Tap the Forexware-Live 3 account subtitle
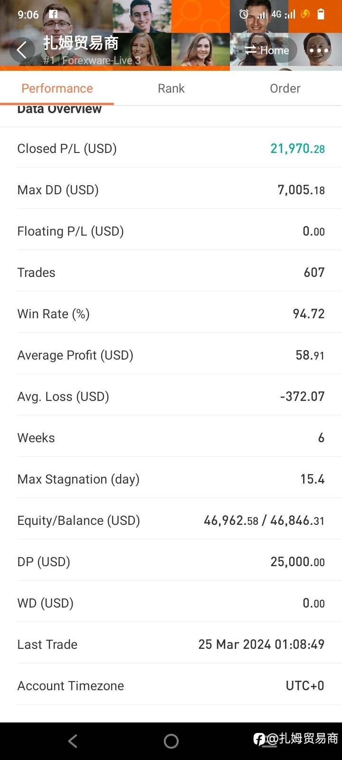The width and height of the screenshot is (342, 760). [x=101, y=60]
